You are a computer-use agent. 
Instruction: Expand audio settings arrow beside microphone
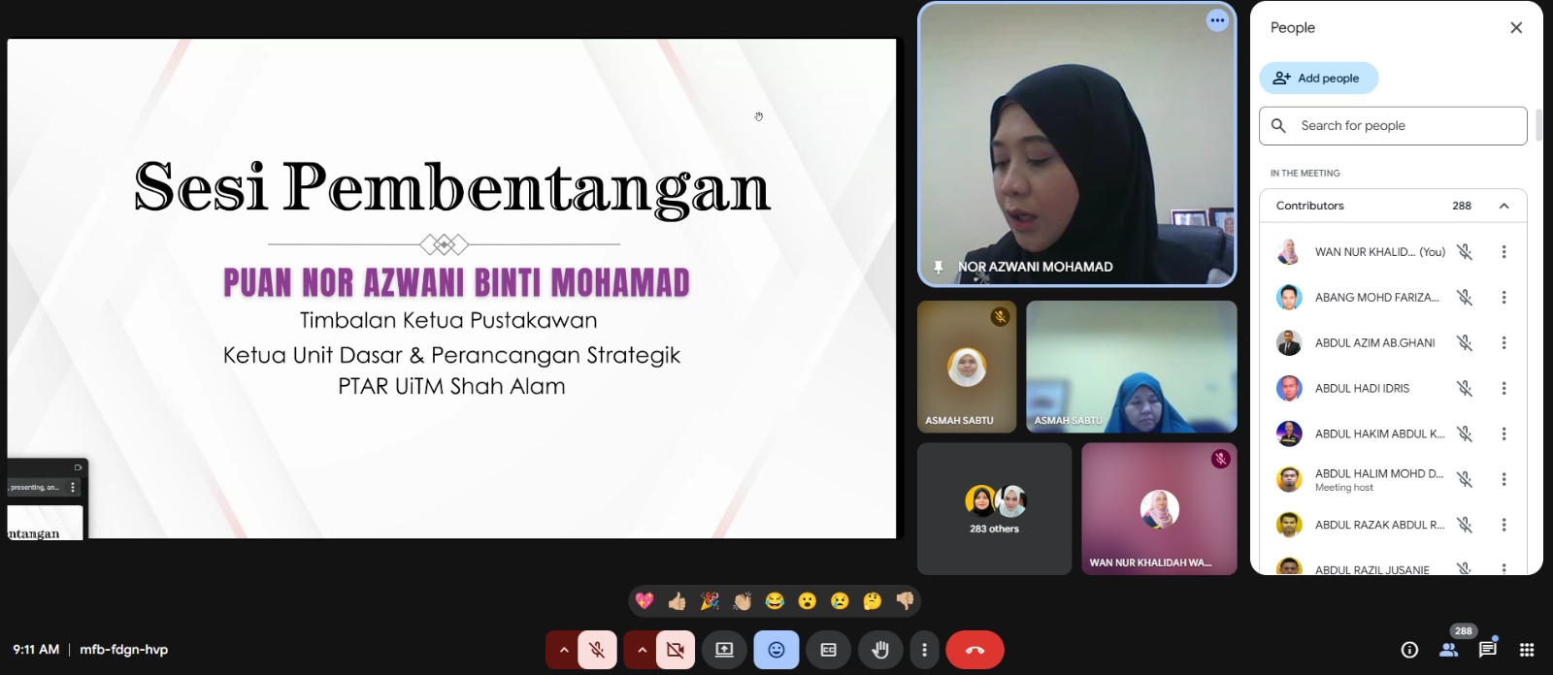point(563,650)
